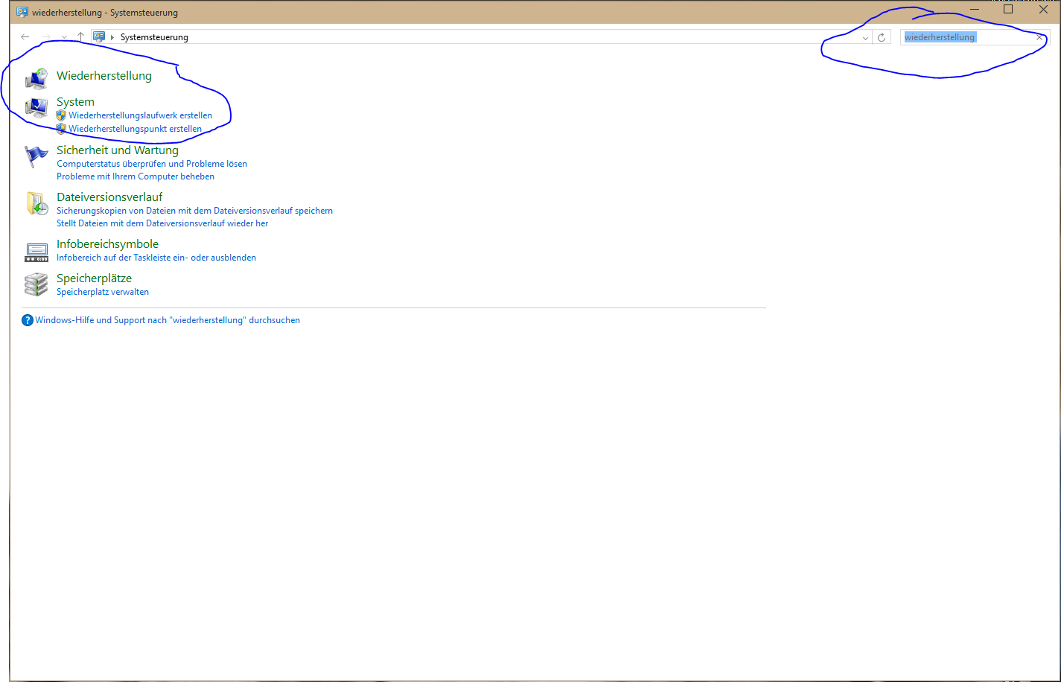Click the blue help question mark icon
The width and height of the screenshot is (1061, 682).
click(x=28, y=320)
